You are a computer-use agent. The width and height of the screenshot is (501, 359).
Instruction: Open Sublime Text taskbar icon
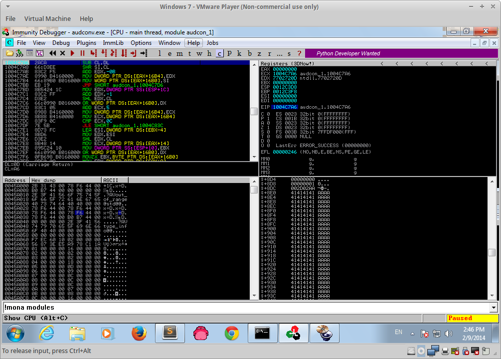point(169,333)
